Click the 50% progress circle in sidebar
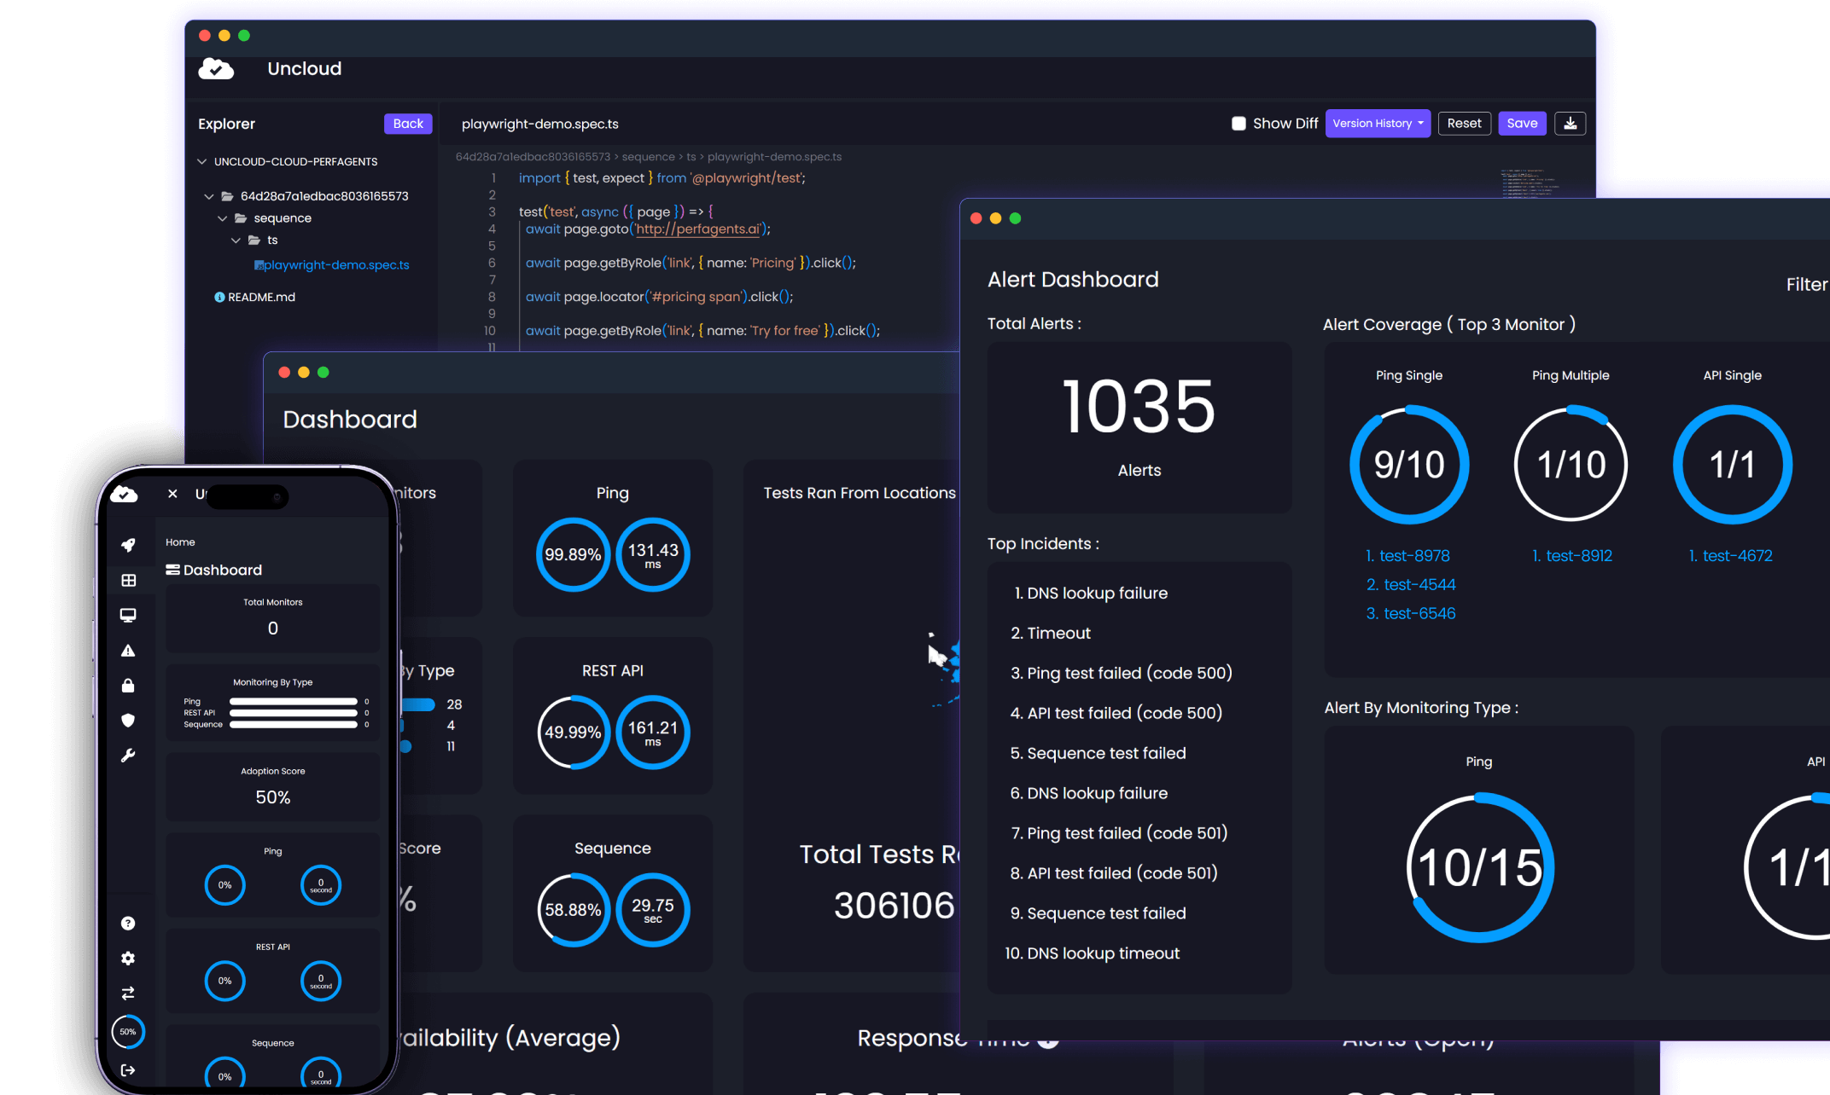 (x=128, y=1032)
